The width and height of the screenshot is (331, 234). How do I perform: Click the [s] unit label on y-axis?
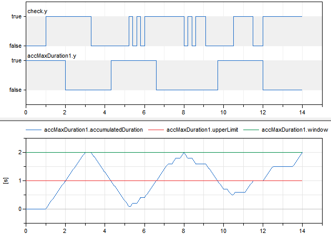(6, 180)
